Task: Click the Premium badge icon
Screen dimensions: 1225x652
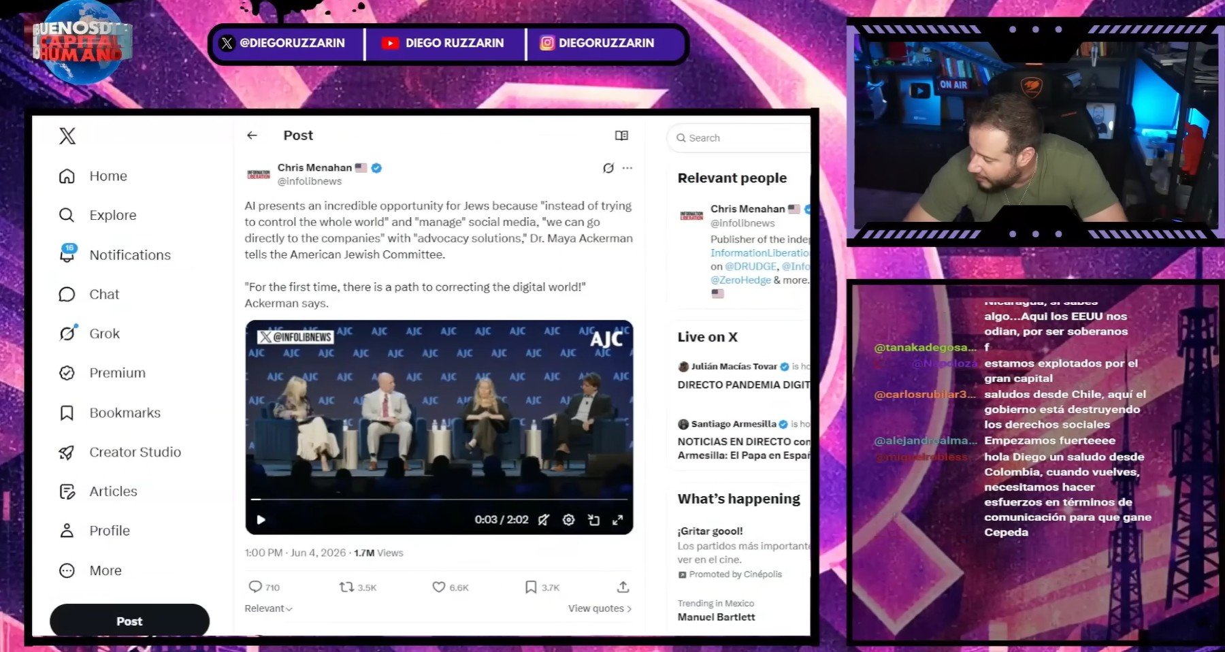Action: click(x=67, y=373)
